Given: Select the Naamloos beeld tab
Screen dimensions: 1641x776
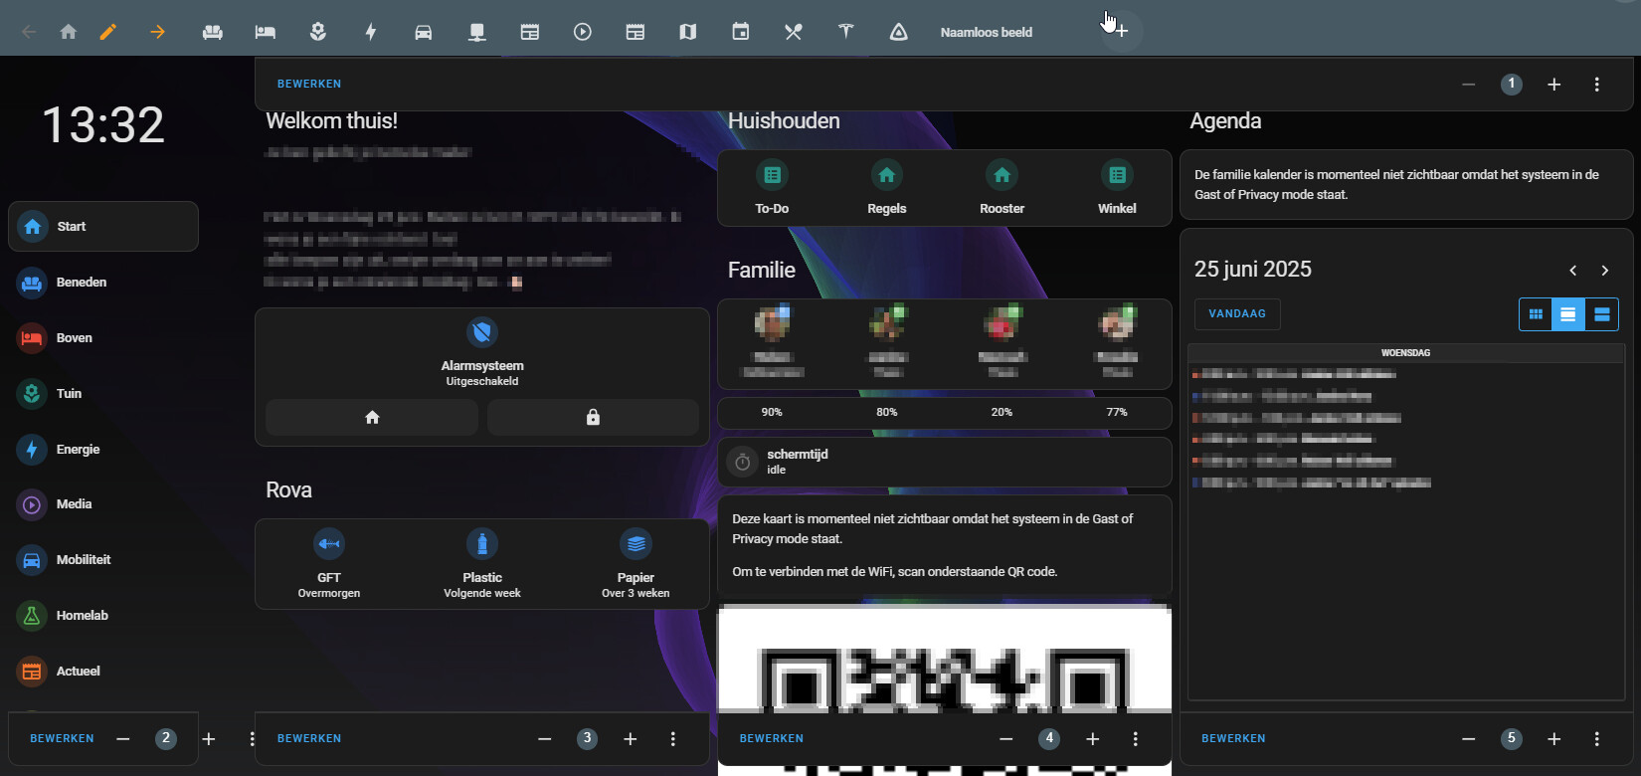Looking at the screenshot, I should (987, 32).
